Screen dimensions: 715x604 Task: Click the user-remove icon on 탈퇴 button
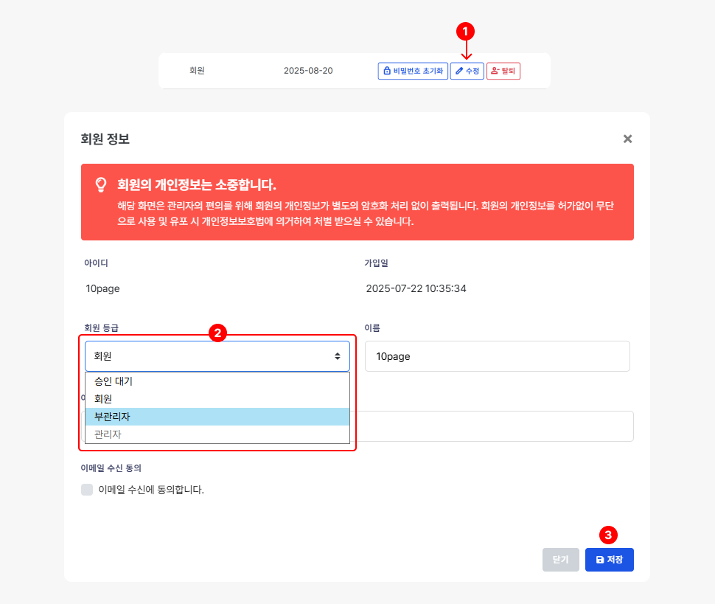click(495, 71)
